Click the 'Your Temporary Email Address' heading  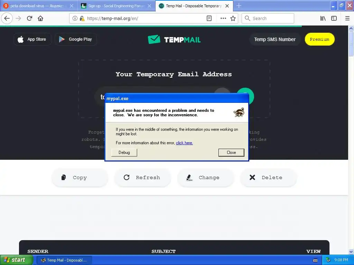[174, 75]
